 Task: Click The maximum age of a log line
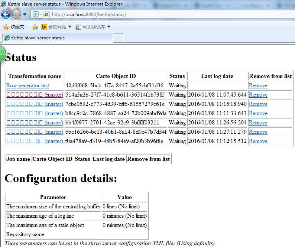pos(40,216)
